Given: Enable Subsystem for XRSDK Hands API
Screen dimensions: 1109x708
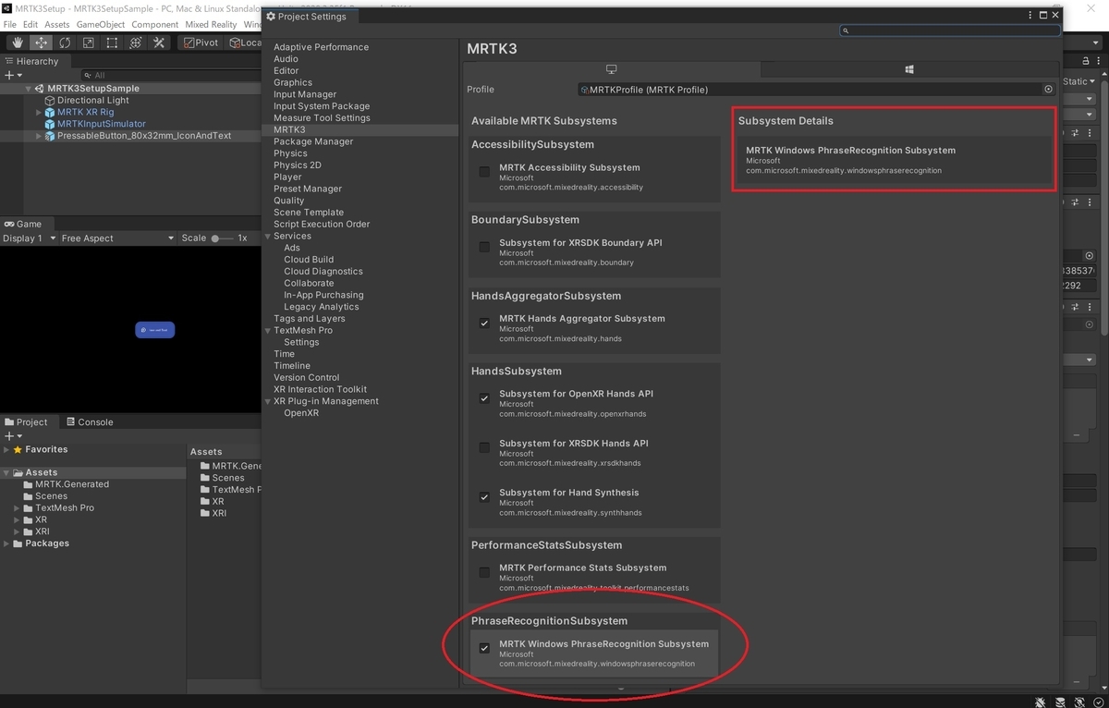Looking at the screenshot, I should 484,447.
